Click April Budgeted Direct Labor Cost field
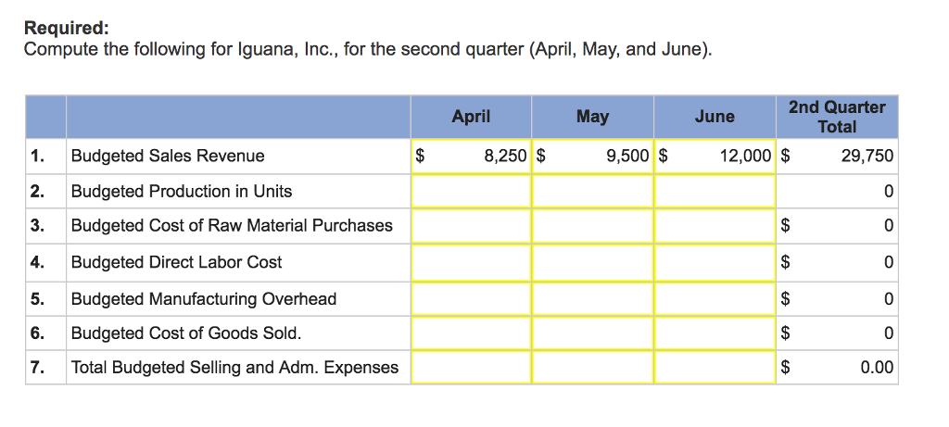Viewport: 949px width, 427px height. click(471, 262)
